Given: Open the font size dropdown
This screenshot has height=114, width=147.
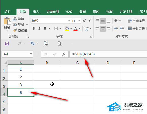Looking at the screenshot, I should [x=79, y=21].
